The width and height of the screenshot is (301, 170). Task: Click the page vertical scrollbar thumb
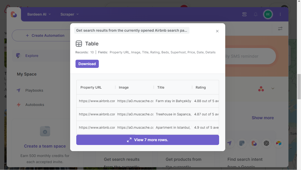pos(299,87)
